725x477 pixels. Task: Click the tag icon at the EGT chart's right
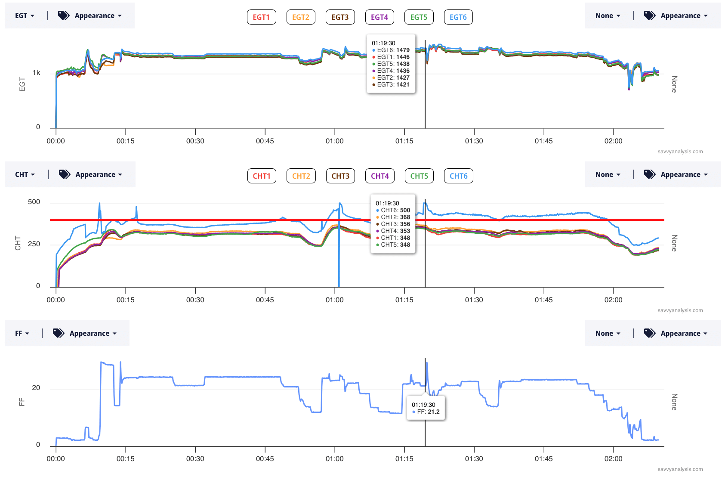pyautogui.click(x=649, y=15)
